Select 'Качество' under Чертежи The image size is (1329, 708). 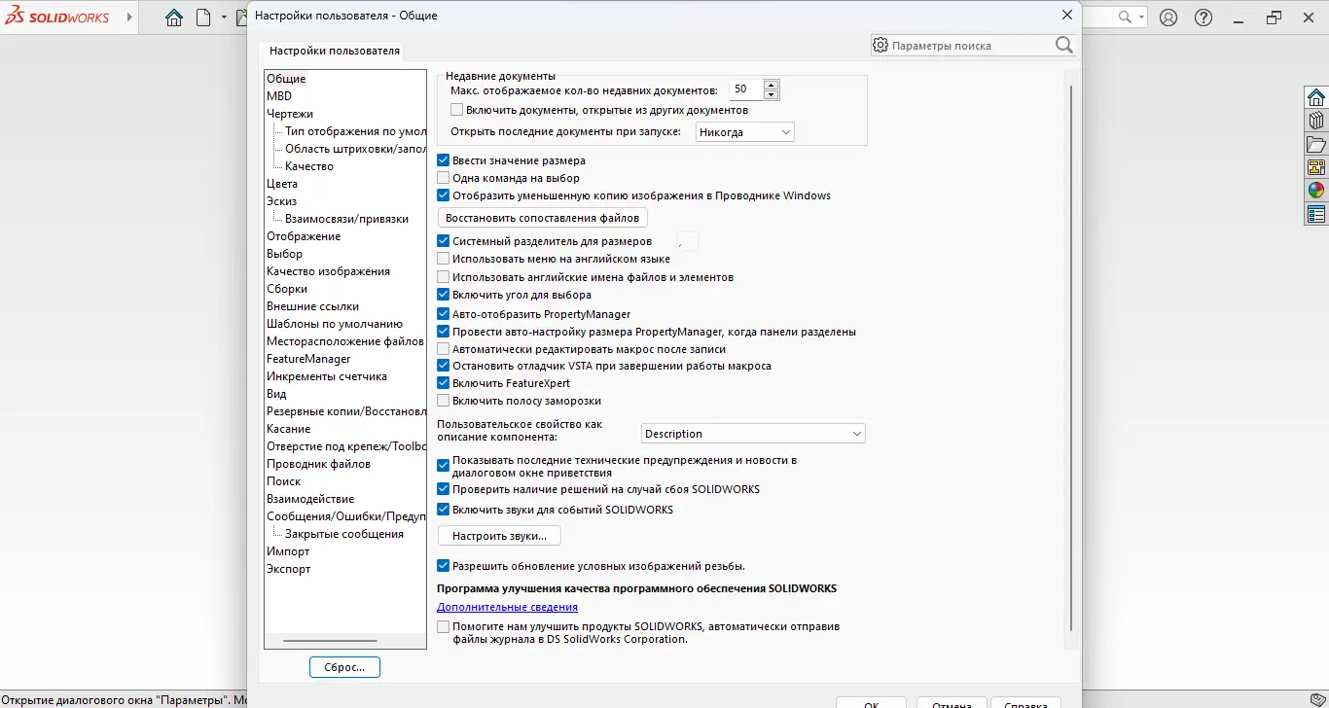click(x=309, y=166)
